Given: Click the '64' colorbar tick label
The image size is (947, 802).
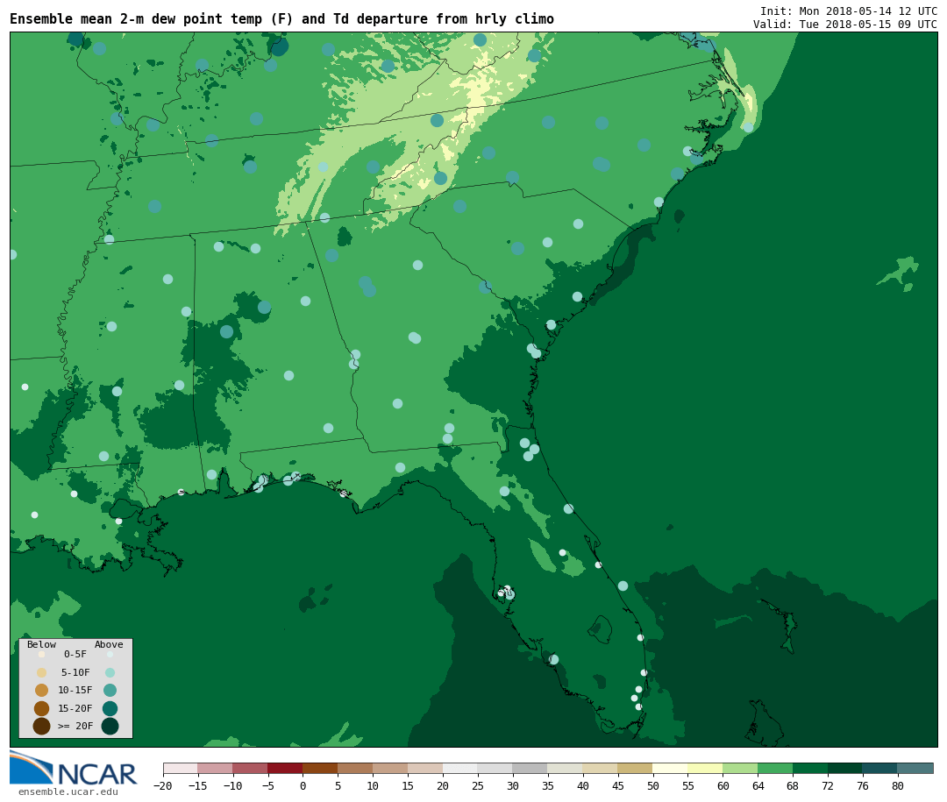Looking at the screenshot, I should point(758,785).
